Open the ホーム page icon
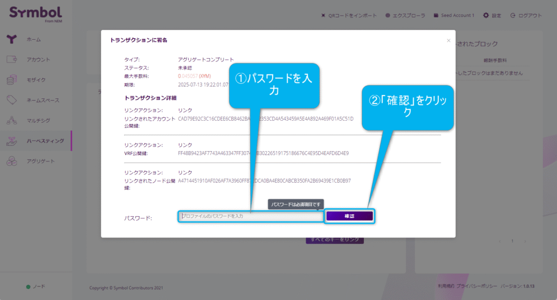This screenshot has width=557, height=300. (x=12, y=39)
